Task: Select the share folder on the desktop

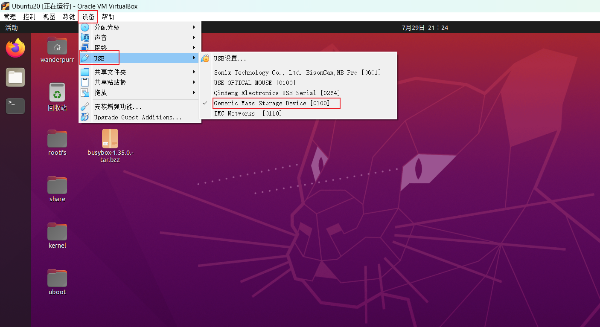Action: tap(57, 189)
